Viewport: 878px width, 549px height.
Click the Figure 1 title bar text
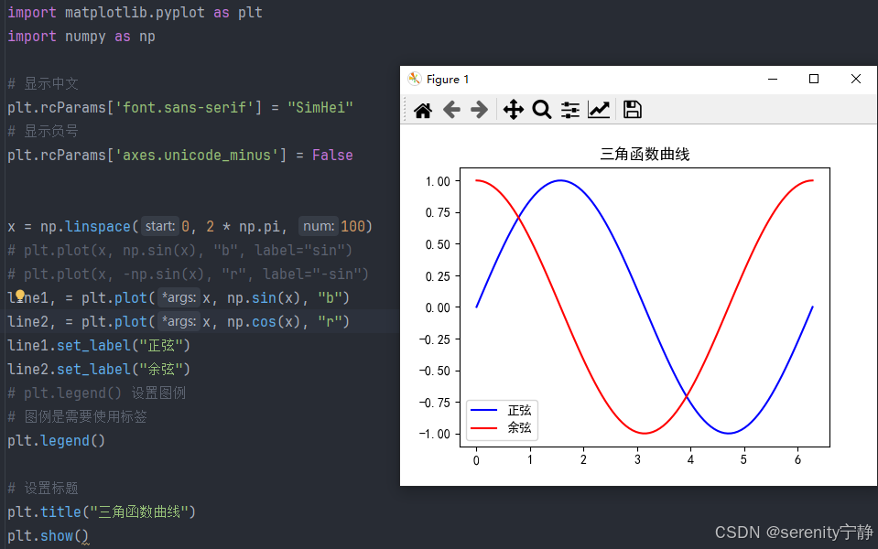pos(448,80)
